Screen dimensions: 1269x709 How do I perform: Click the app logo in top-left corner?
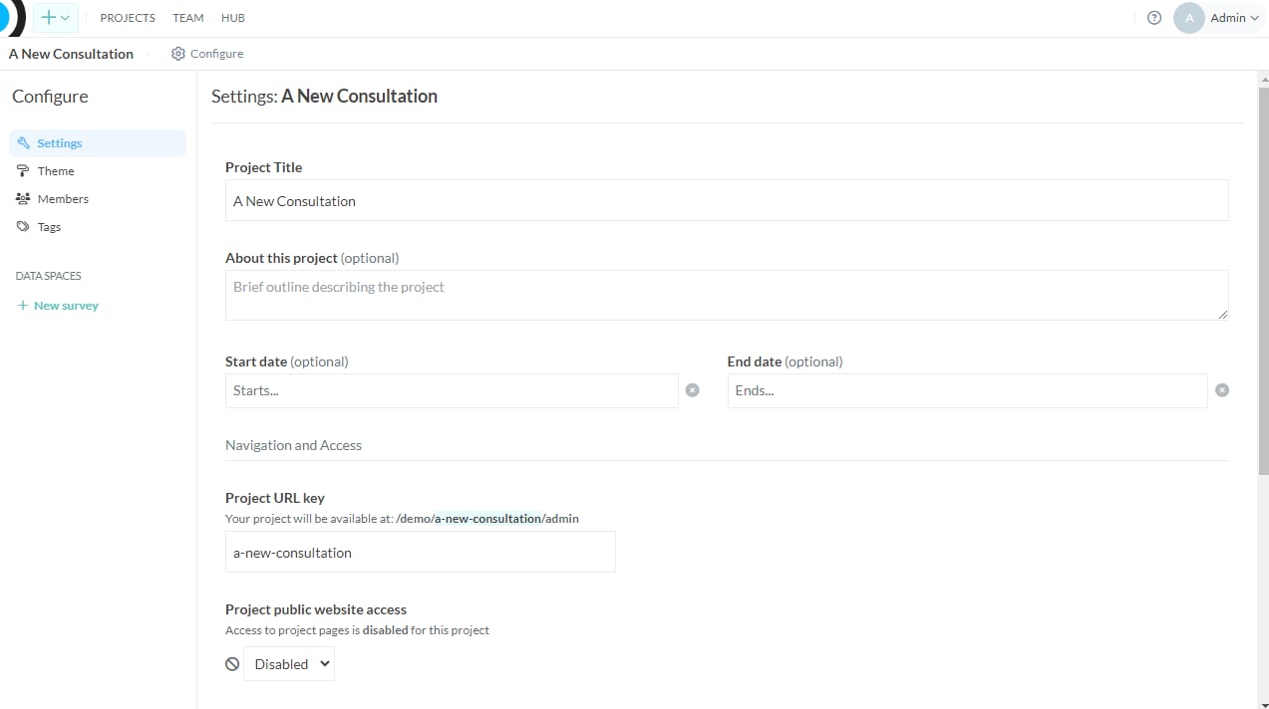tap(12, 18)
